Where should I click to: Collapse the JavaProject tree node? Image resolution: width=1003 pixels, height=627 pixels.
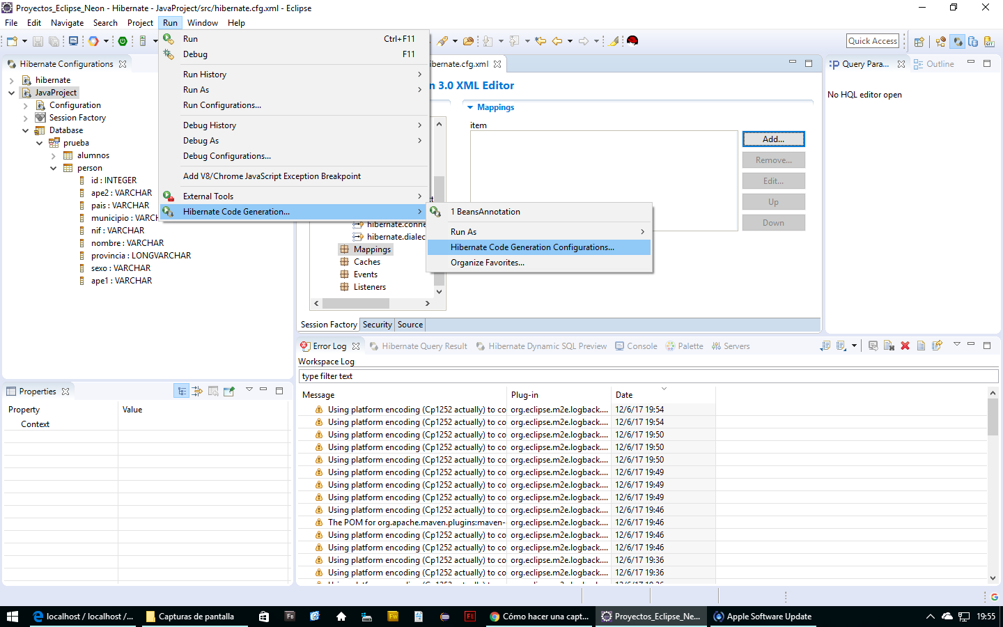(12, 93)
